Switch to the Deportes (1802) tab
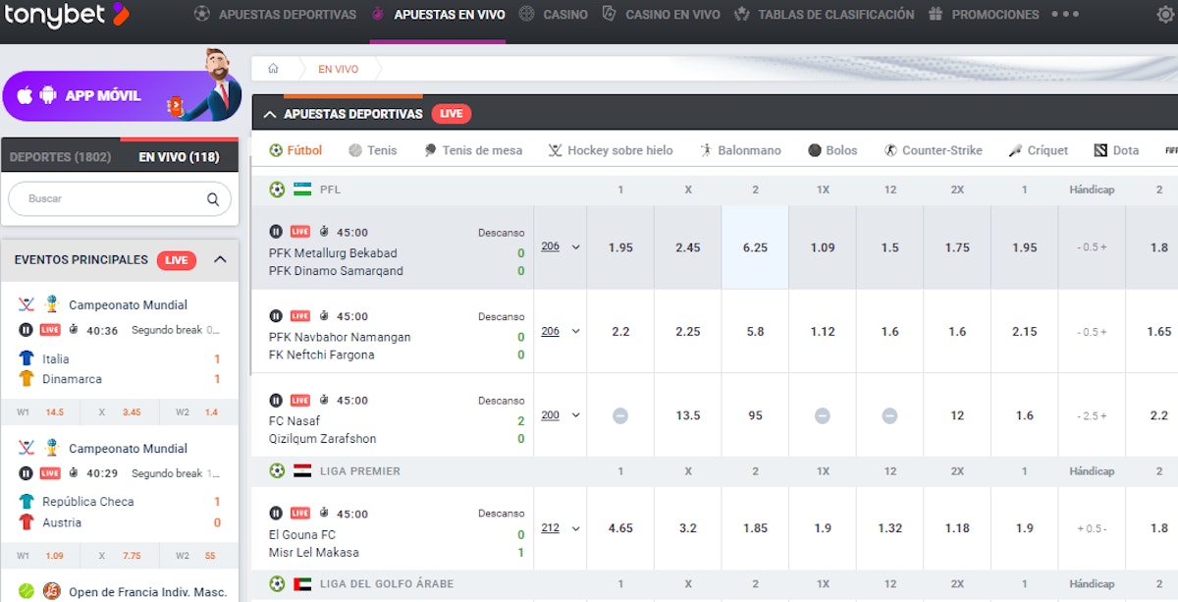Image resolution: width=1178 pixels, height=602 pixels. (x=61, y=157)
